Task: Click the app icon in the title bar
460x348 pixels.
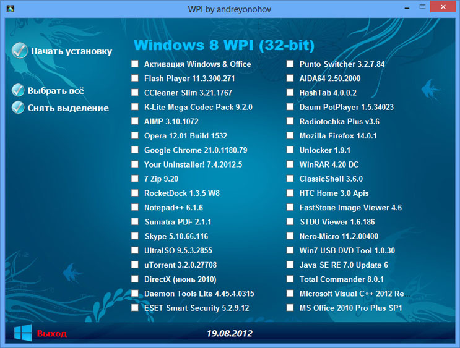Action: click(x=9, y=9)
